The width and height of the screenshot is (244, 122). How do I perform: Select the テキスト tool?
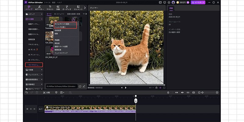click(x=50, y=8)
